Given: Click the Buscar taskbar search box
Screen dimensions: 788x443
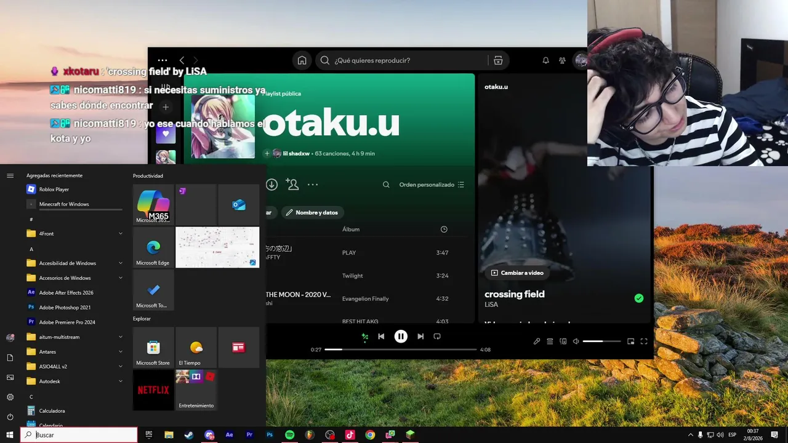Looking at the screenshot, I should coord(79,435).
